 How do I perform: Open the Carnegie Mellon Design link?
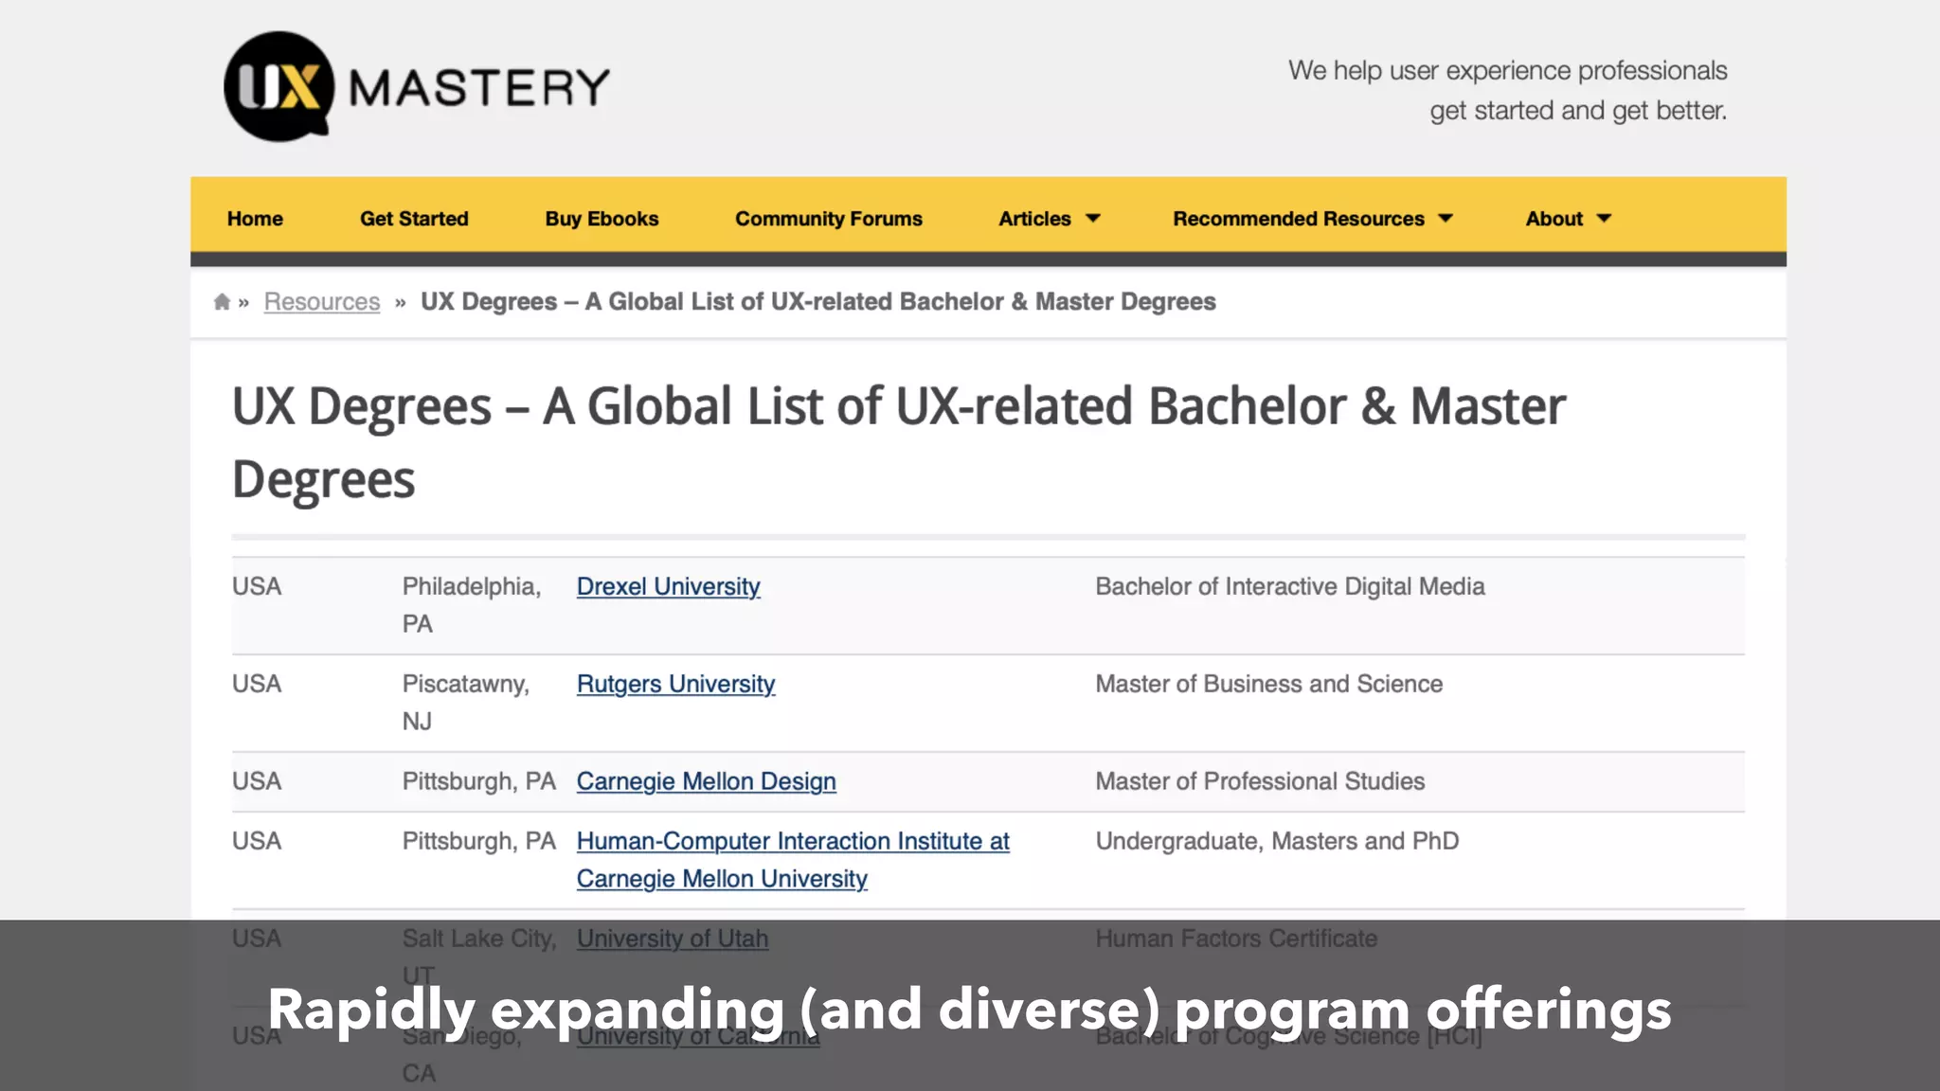pyautogui.click(x=707, y=781)
